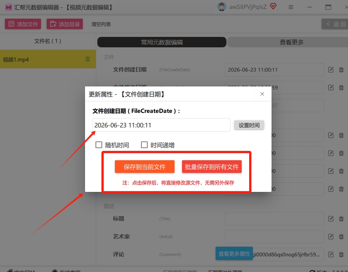Click the username awS8PVjPqlsZ
The width and height of the screenshot is (348, 272).
point(248,7)
